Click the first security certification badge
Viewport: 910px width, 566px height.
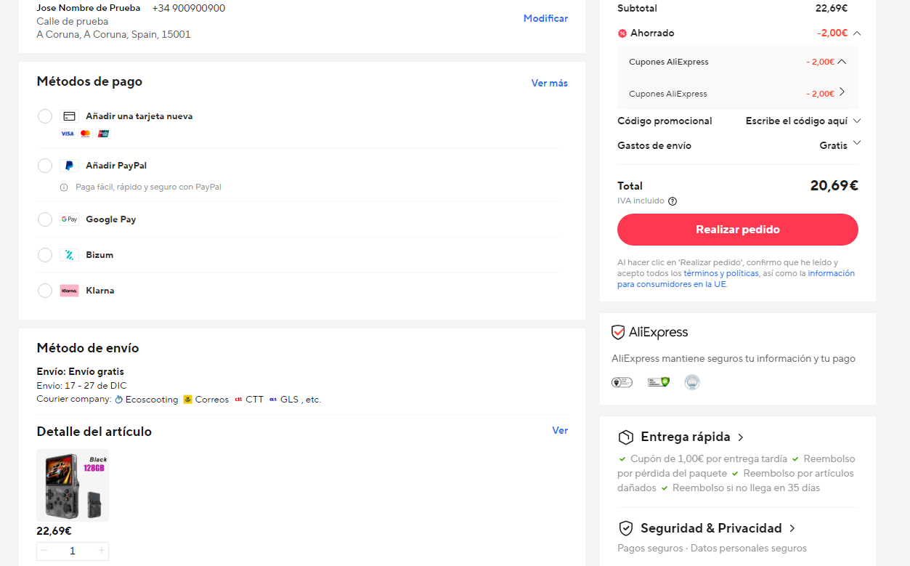[x=622, y=382]
